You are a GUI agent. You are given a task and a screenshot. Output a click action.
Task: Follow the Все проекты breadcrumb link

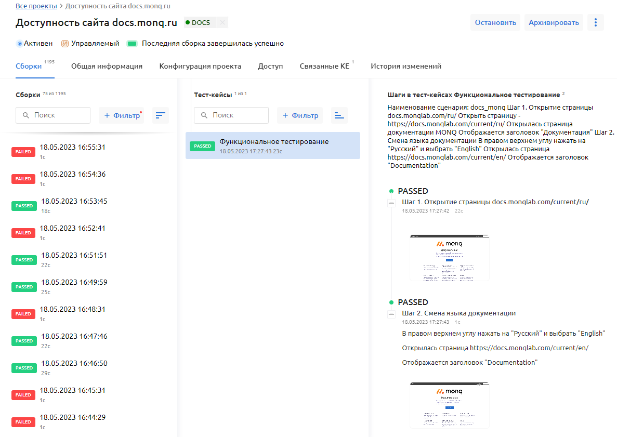(36, 6)
